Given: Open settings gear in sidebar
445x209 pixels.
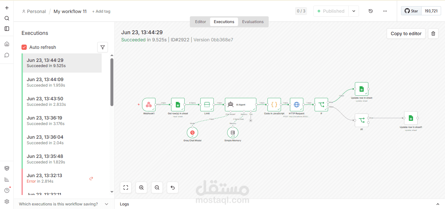Looking at the screenshot, I should pyautogui.click(x=7, y=202).
